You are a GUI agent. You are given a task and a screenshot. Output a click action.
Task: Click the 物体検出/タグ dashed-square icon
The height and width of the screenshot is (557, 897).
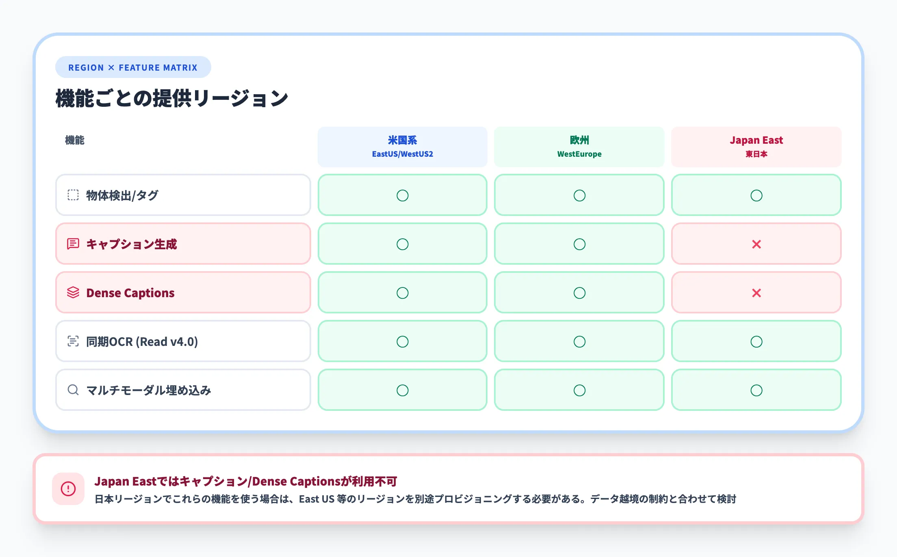[73, 195]
